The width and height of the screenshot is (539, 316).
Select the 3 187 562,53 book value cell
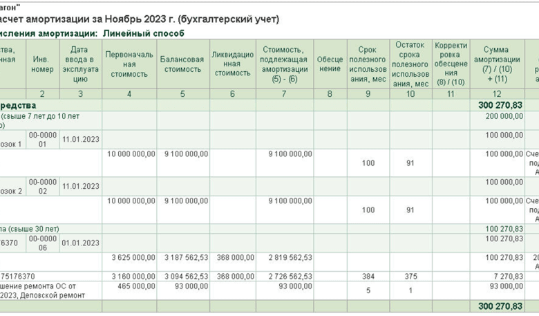point(184,257)
